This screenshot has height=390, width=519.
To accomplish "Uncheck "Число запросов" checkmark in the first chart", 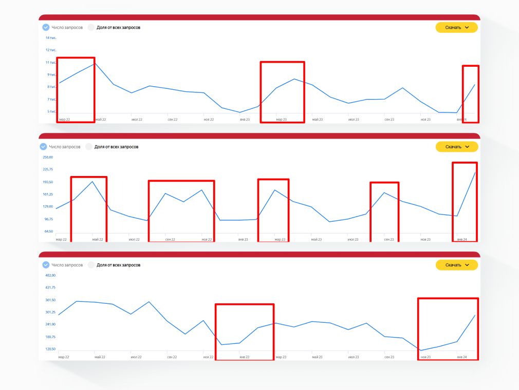I will coord(46,27).
